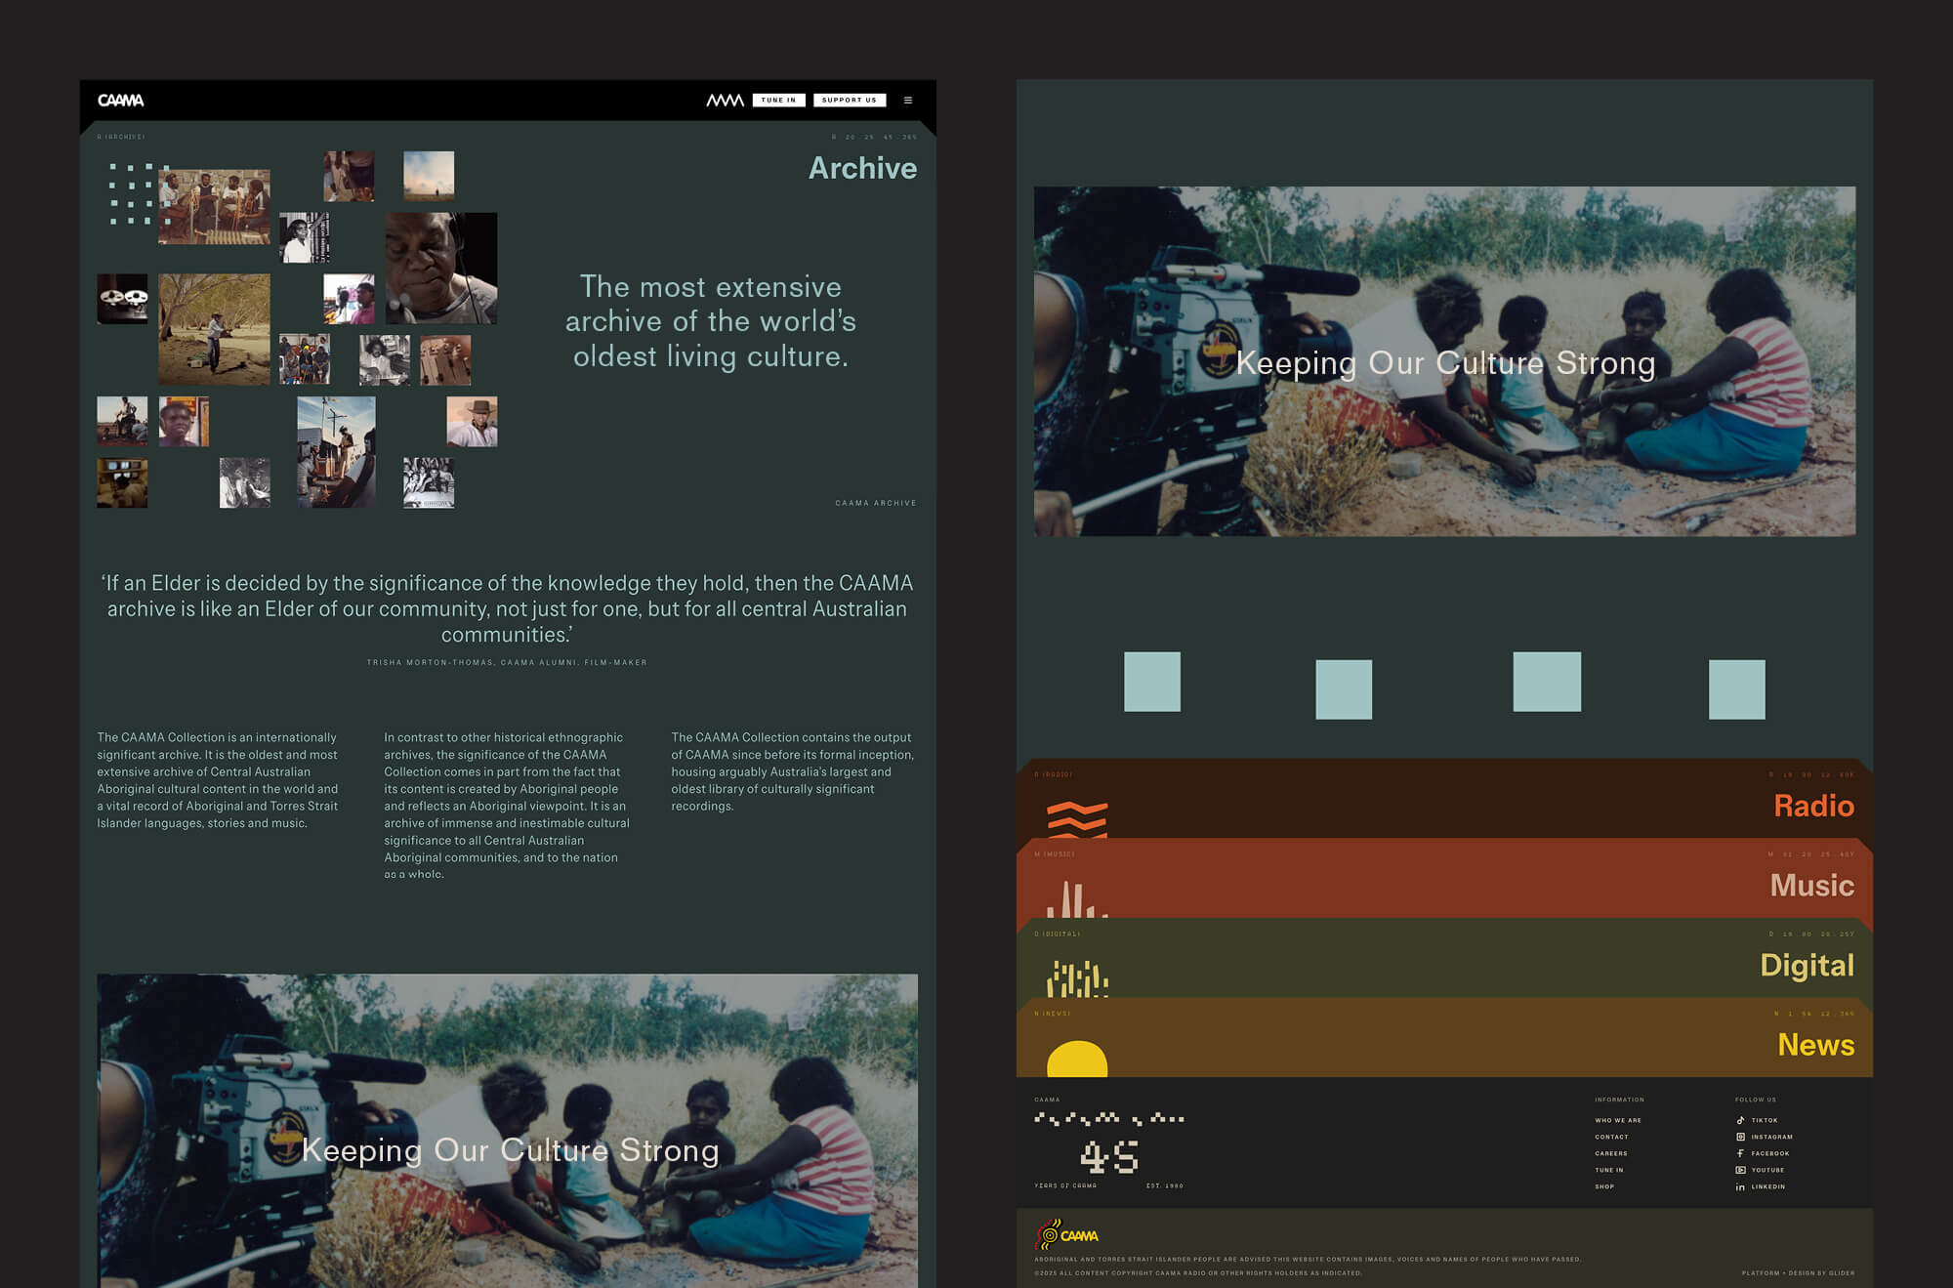Click the LinkedIn icon in footer

coord(1740,1186)
